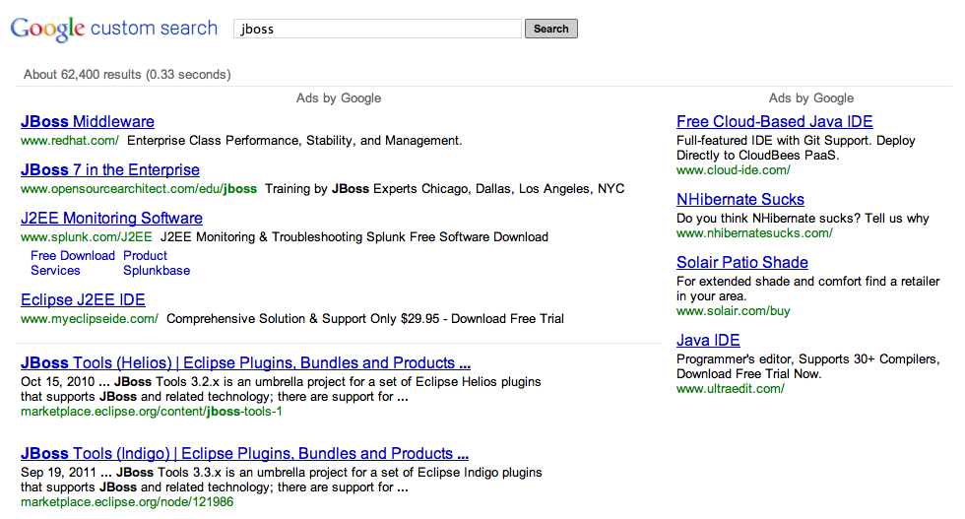This screenshot has width=965, height=519.
Task: Open the JBoss Tools (Helios) result
Action: click(x=245, y=363)
